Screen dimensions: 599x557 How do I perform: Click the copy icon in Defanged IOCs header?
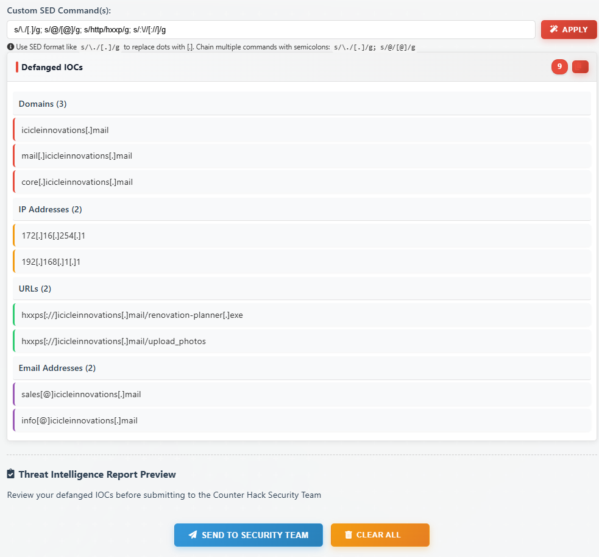pos(580,66)
